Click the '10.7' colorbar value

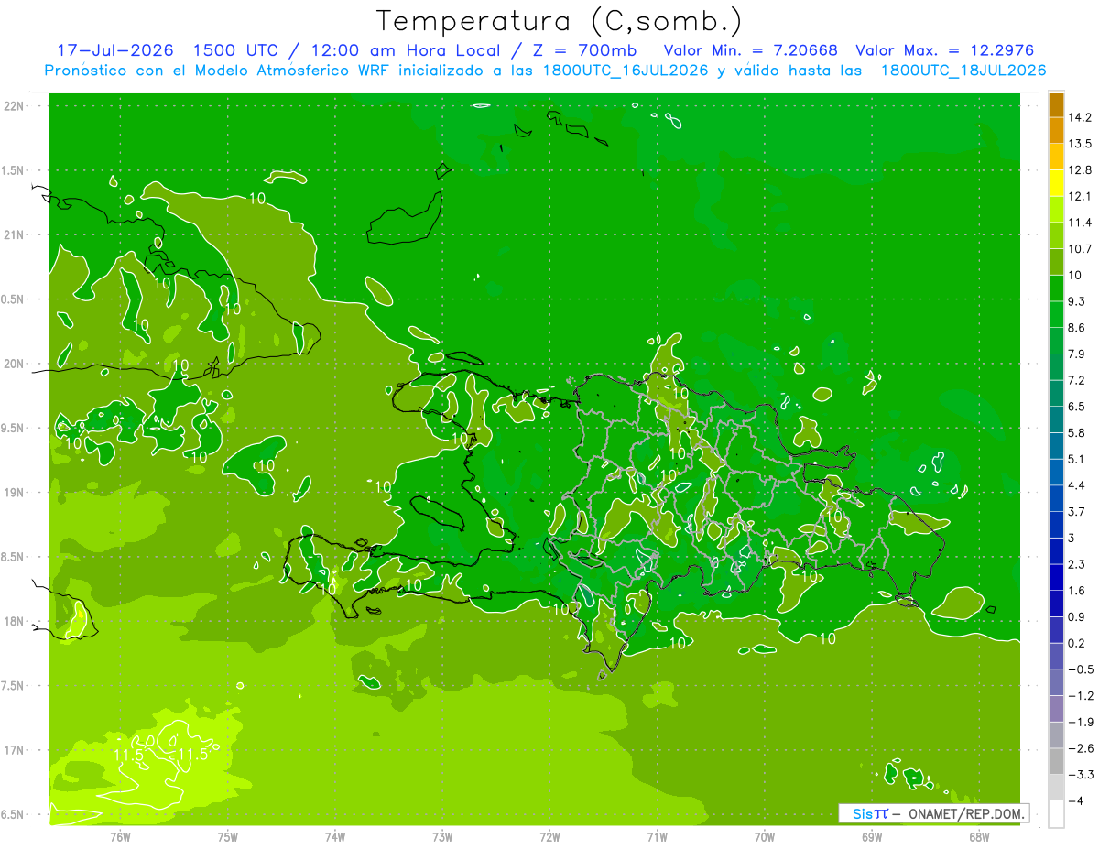coord(1080,249)
